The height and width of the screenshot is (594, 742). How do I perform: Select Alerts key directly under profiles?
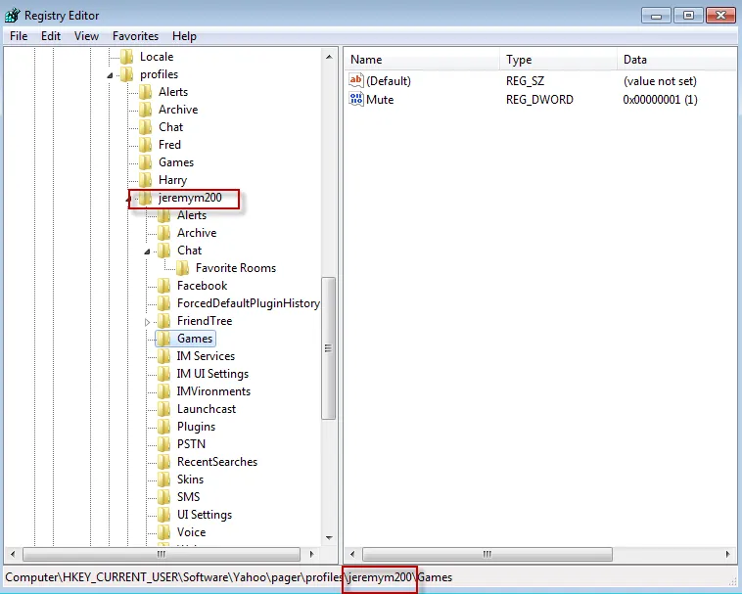coord(173,92)
